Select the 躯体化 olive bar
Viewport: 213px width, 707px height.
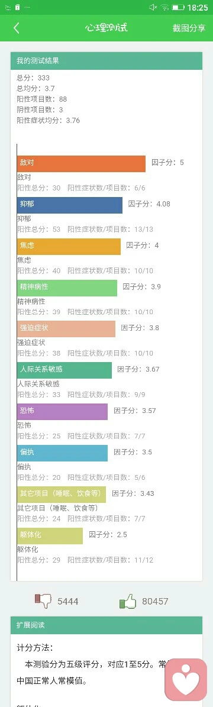[x=50, y=535]
